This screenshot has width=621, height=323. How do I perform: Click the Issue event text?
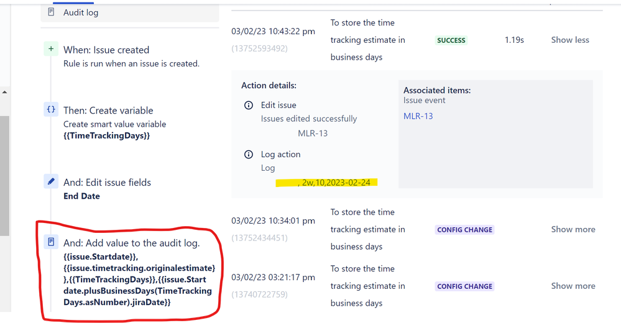point(424,100)
